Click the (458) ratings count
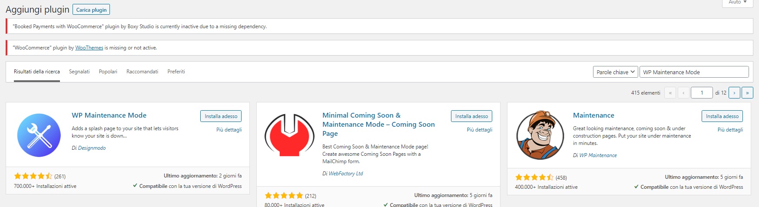 pos(561,177)
